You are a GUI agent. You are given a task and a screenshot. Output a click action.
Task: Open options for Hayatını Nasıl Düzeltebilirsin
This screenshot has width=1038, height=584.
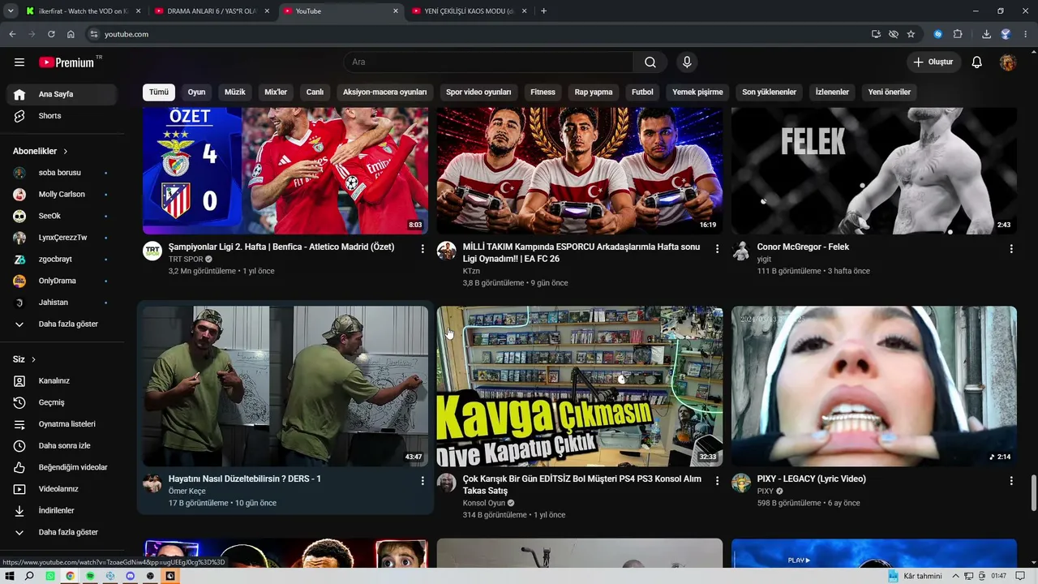(422, 481)
